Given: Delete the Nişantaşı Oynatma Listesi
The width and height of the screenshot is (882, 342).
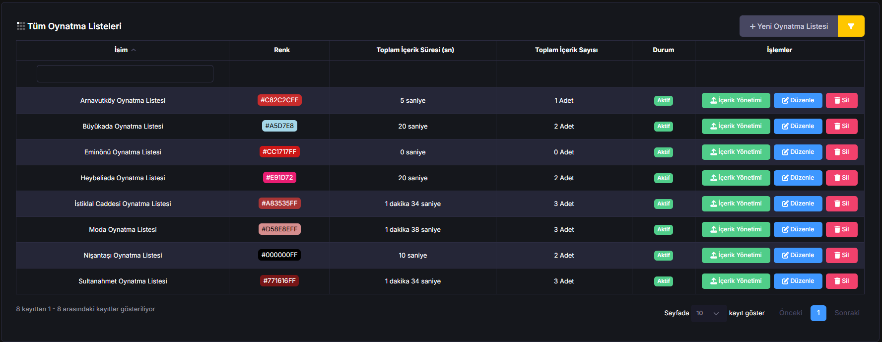Looking at the screenshot, I should (841, 255).
